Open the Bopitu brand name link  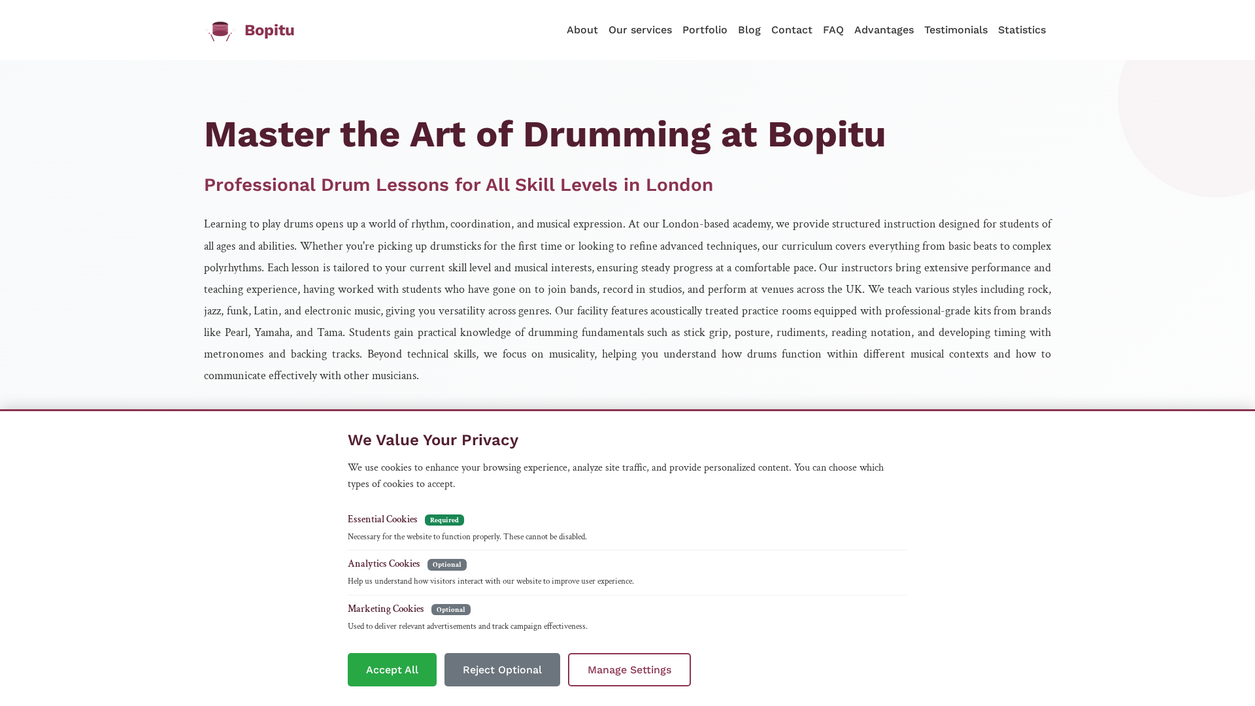pos(269,30)
